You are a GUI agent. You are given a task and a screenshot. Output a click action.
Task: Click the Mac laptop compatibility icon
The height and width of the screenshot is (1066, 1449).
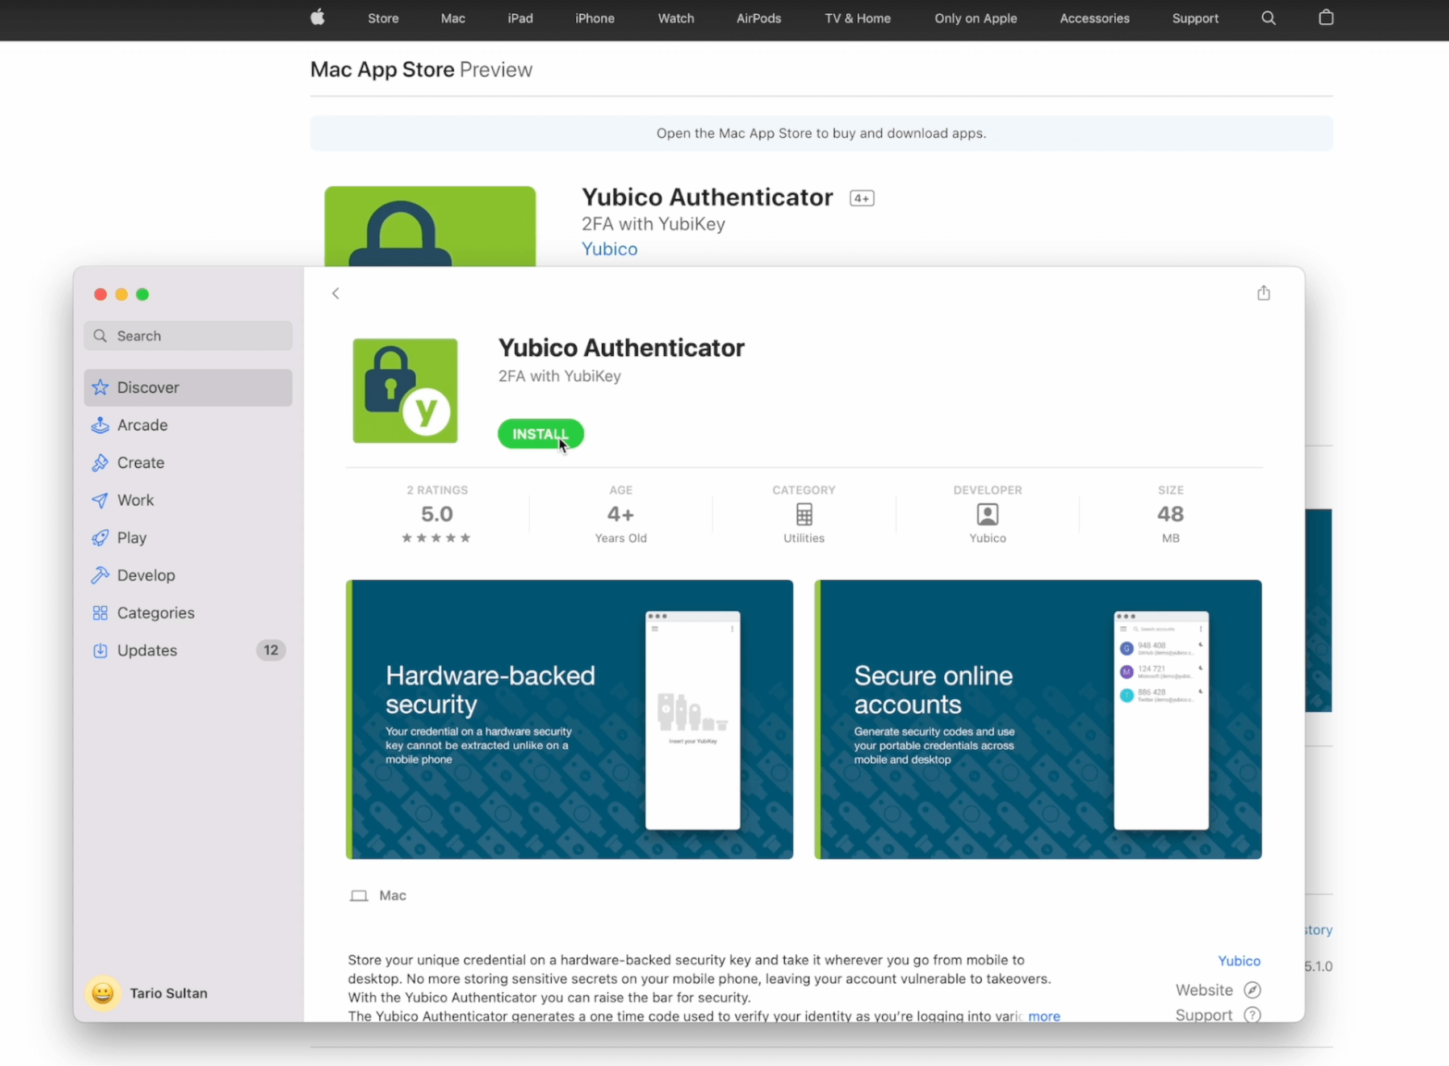click(x=359, y=896)
